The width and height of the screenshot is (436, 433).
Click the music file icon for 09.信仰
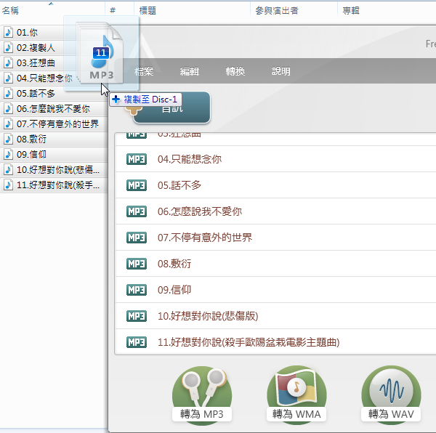click(x=8, y=155)
